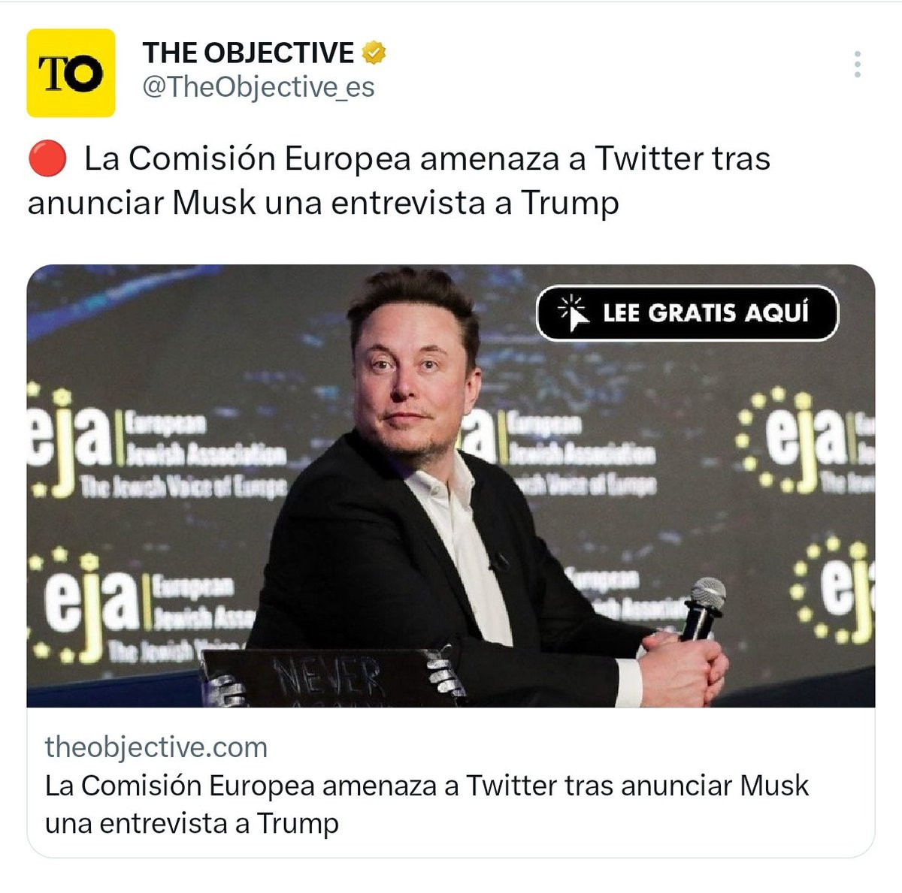Click the LEE GRATIS AQUÍ button

pyautogui.click(x=687, y=312)
